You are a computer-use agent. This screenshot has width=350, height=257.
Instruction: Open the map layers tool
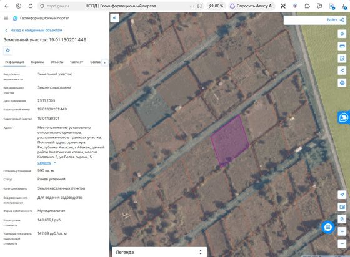coord(342,34)
